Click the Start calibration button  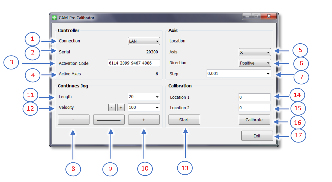[x=184, y=120]
